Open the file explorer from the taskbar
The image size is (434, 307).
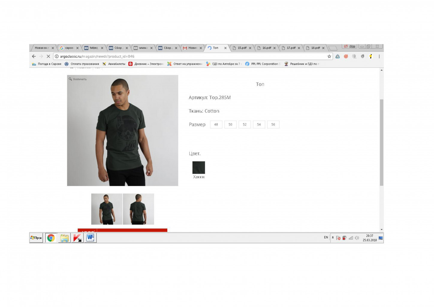64,238
